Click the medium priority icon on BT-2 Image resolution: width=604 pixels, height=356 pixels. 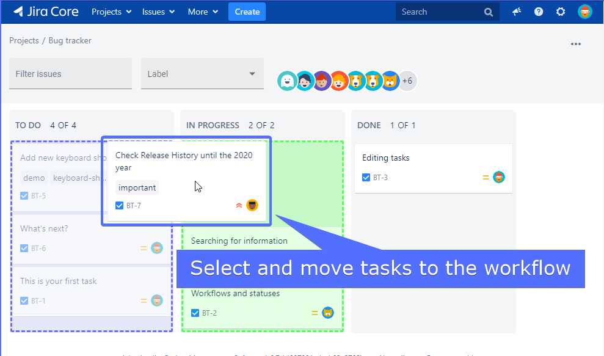coord(315,313)
